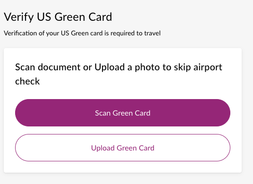This screenshot has height=184, width=253.
Task: Activate the solid magenta Scan button
Action: pyautogui.click(x=123, y=113)
